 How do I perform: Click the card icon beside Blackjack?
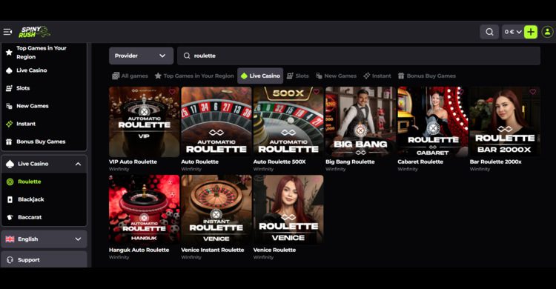(10, 199)
